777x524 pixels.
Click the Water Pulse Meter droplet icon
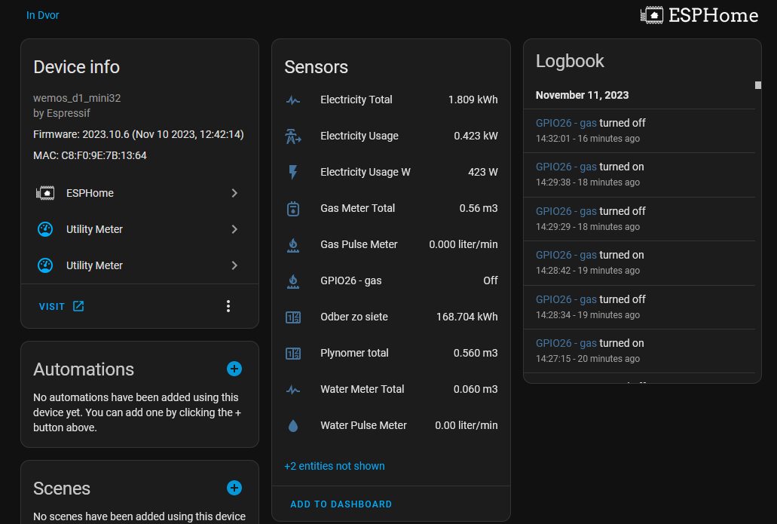click(x=293, y=425)
